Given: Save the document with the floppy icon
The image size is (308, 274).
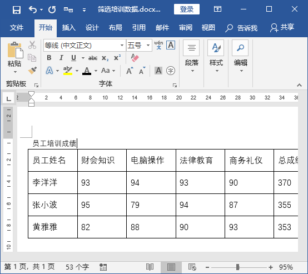Looking at the screenshot, I should pos(17,9).
